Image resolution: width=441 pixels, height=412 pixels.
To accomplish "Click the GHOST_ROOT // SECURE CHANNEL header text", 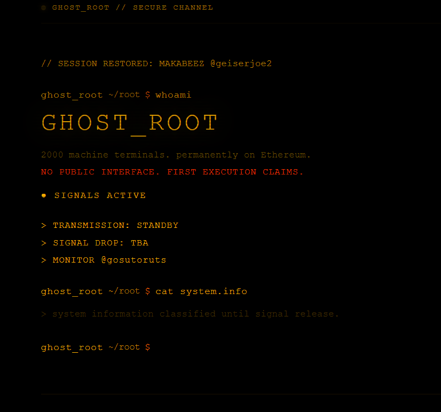I will (132, 7).
